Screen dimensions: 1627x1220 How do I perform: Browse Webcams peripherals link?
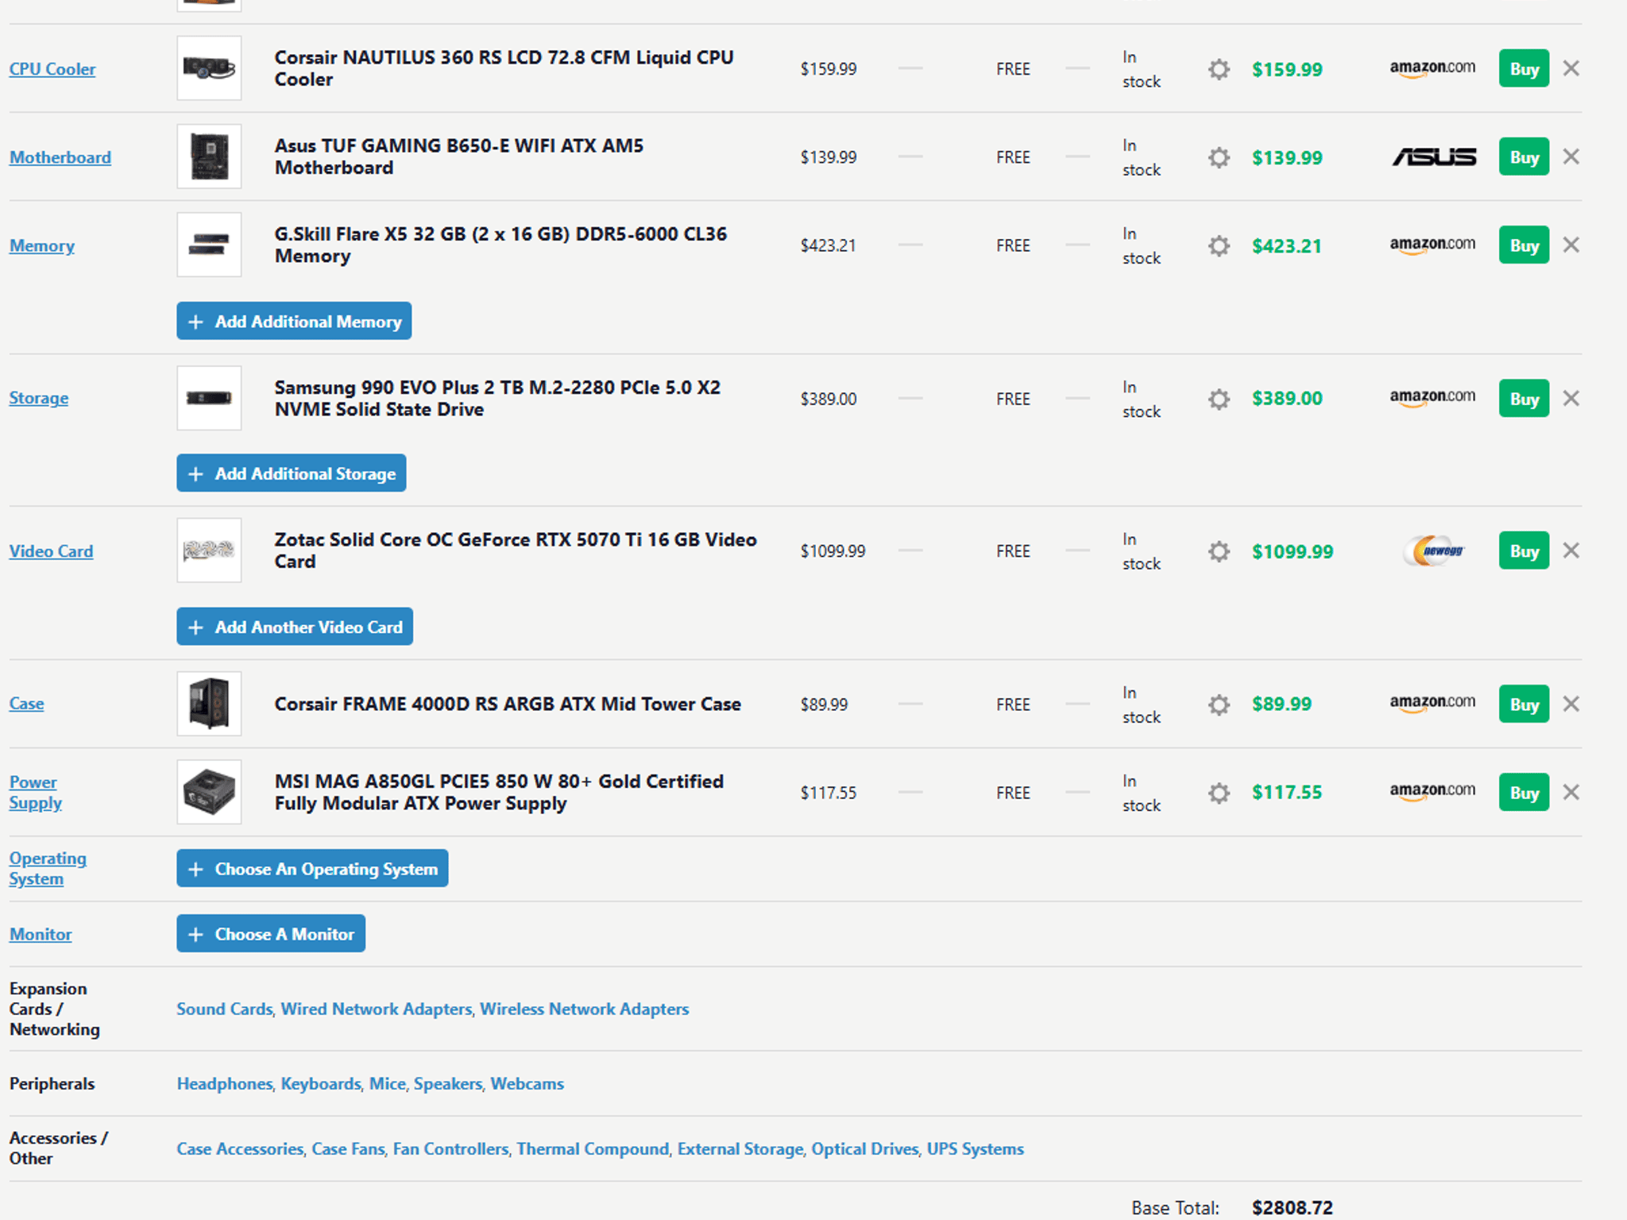coord(528,1083)
